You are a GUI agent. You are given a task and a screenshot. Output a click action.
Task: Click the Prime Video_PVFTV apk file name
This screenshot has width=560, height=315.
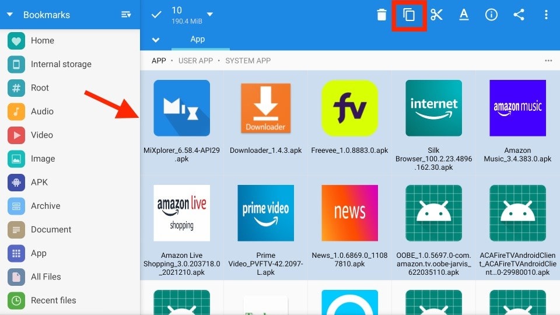266,264
